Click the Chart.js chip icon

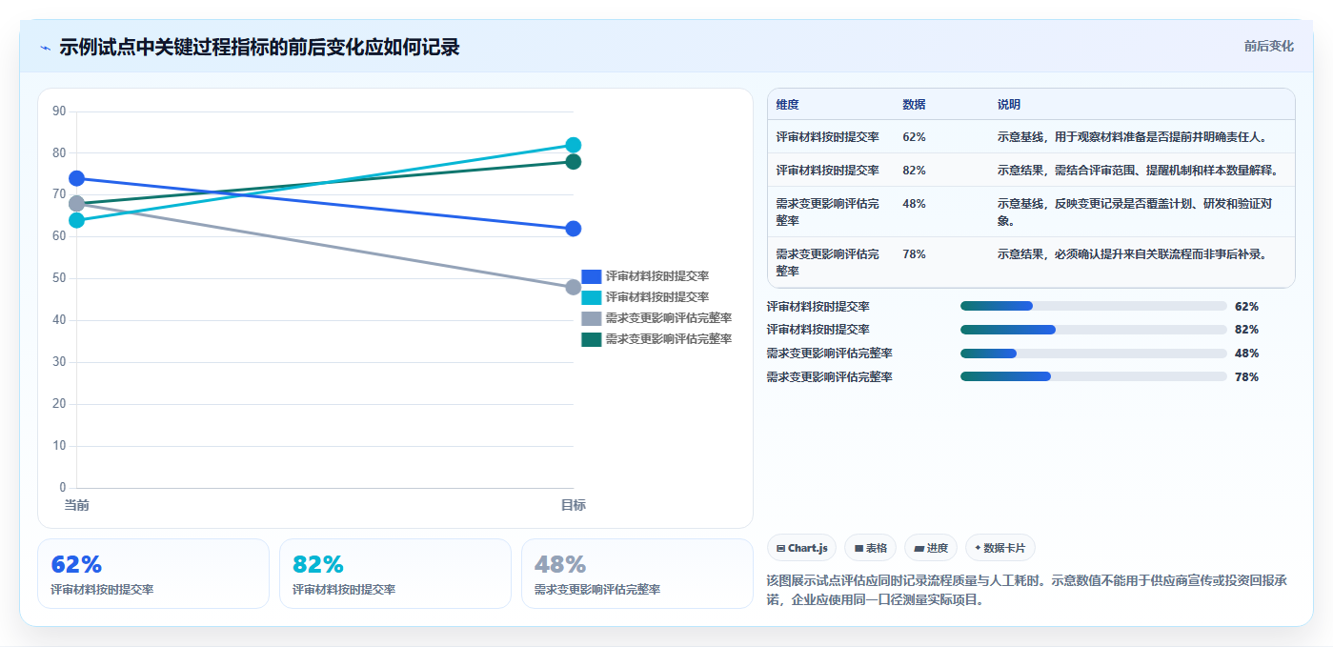[781, 548]
